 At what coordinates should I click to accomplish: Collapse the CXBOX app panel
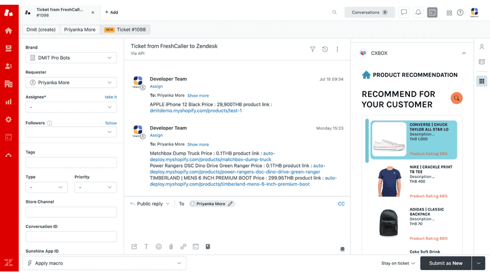point(464,53)
